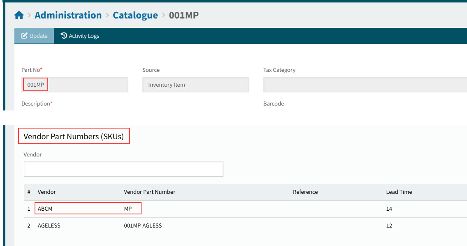
Task: Sort by the Vendor Part Number column header
Action: point(149,192)
